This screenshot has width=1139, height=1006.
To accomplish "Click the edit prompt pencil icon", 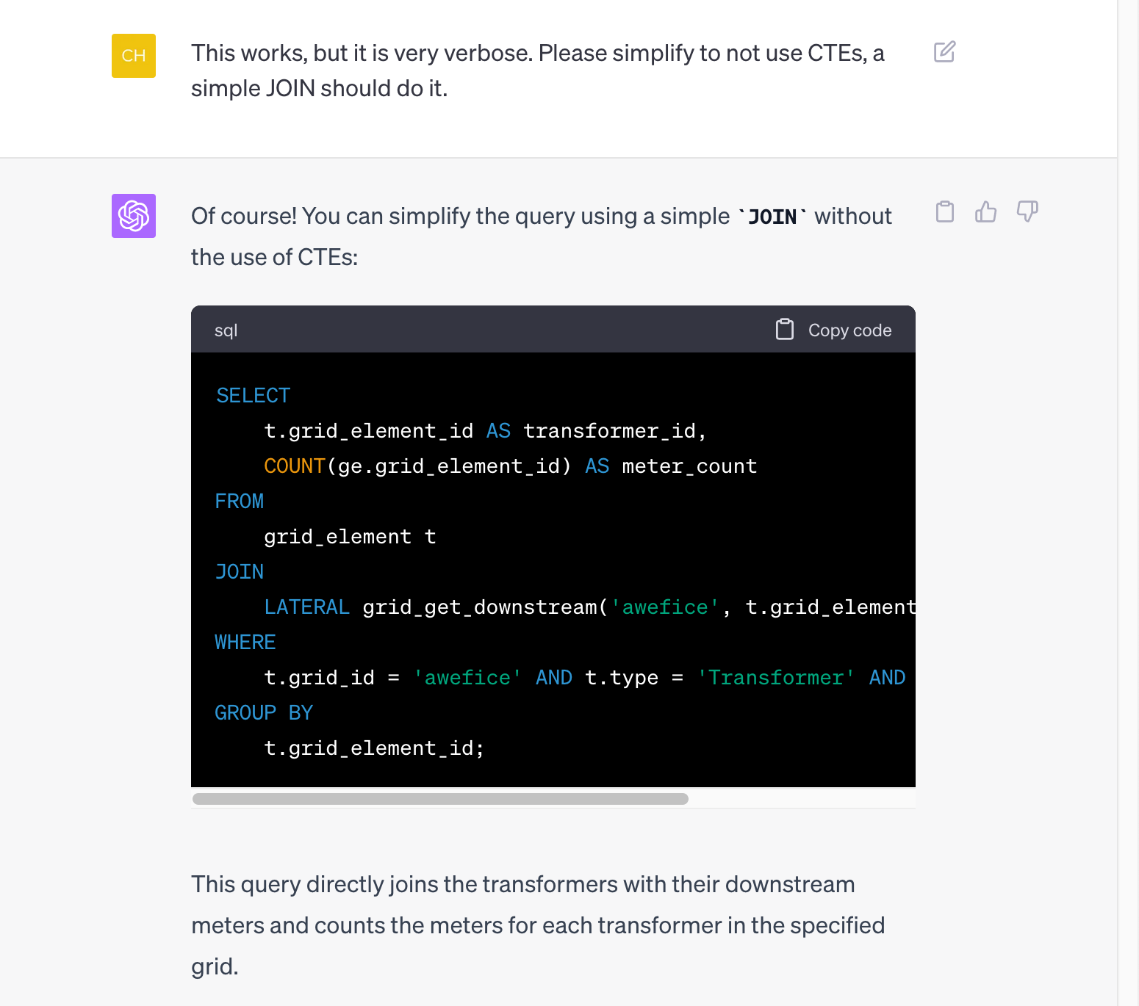I will pos(944,52).
